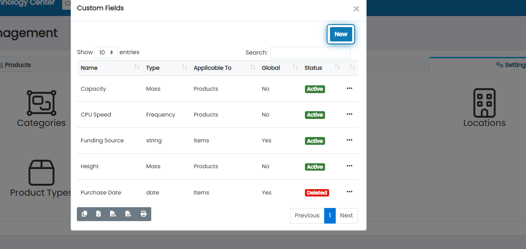Open the actions menu for Purchase Date row
Screen dimensions: 526x249
349,192
